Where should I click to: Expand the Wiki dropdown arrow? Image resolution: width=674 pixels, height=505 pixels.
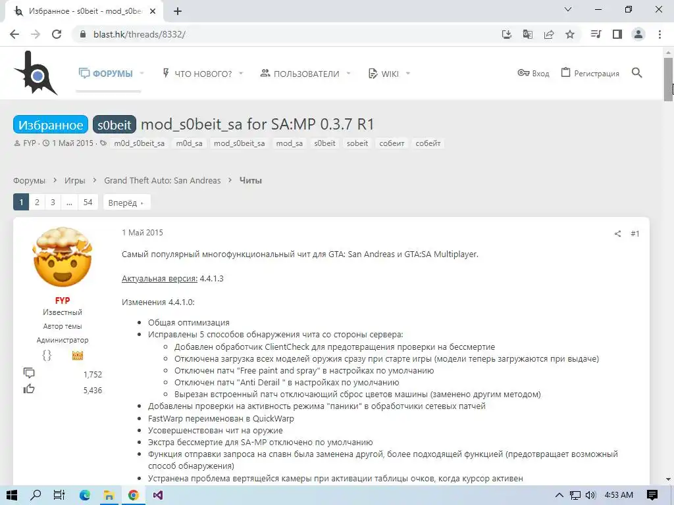click(408, 74)
